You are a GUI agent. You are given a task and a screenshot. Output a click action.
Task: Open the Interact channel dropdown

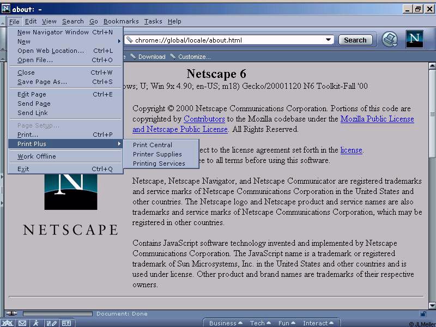pos(318,323)
